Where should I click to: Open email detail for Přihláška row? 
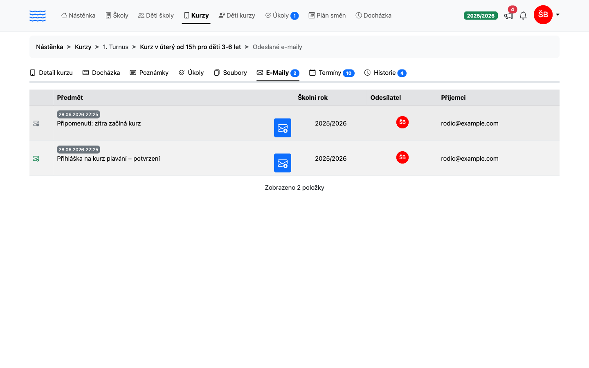tap(283, 163)
